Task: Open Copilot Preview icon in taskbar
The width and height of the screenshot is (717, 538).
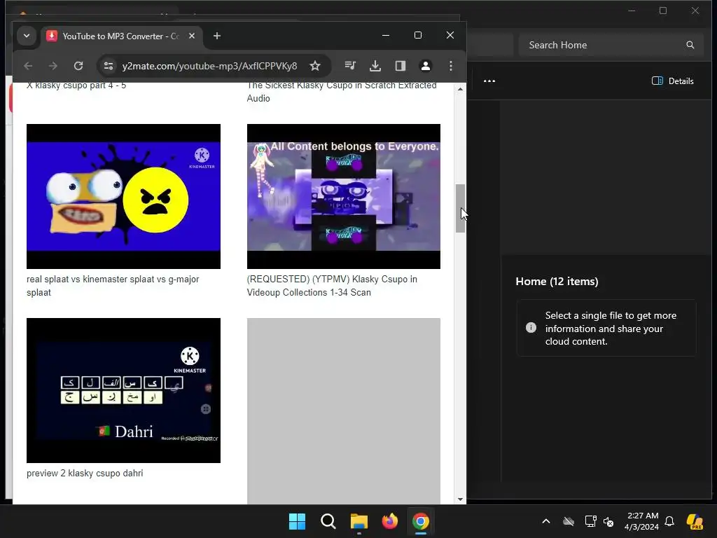Action: (695, 521)
